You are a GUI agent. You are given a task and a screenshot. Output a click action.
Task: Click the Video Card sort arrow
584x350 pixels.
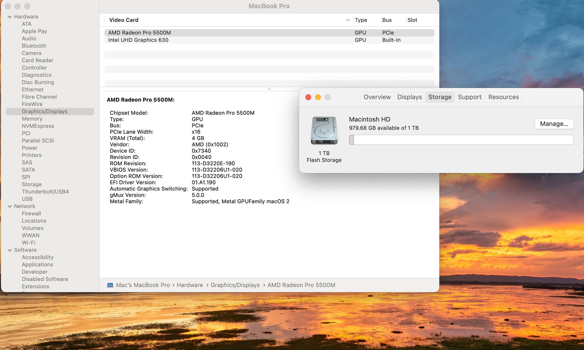[x=348, y=20]
